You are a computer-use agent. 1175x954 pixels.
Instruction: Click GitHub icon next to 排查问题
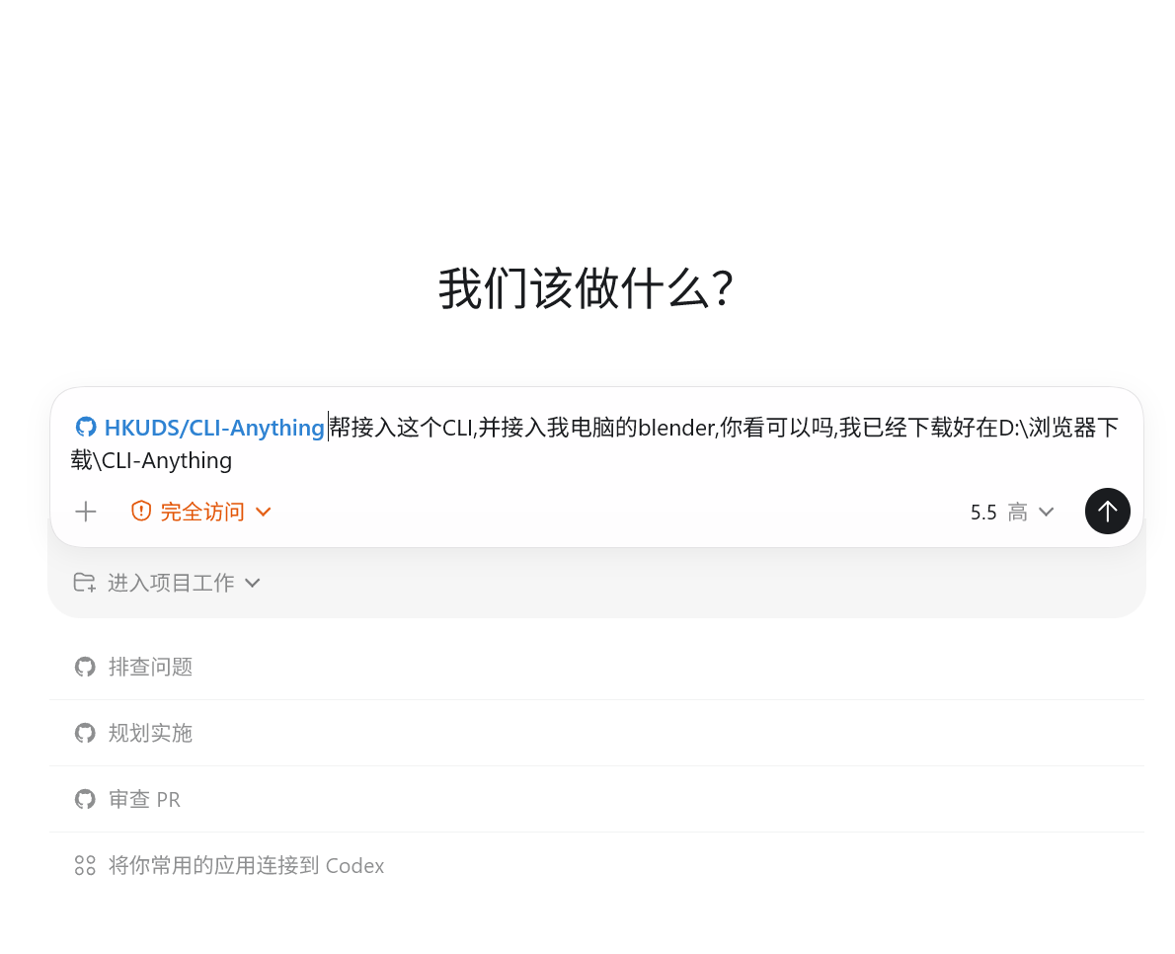[86, 667]
